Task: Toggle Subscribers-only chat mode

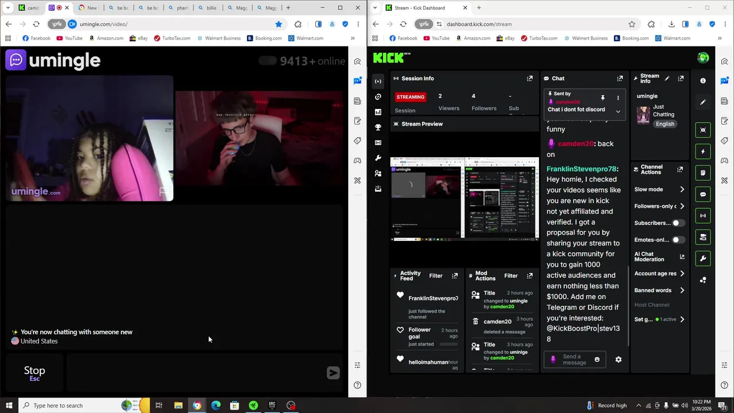Action: tap(678, 223)
